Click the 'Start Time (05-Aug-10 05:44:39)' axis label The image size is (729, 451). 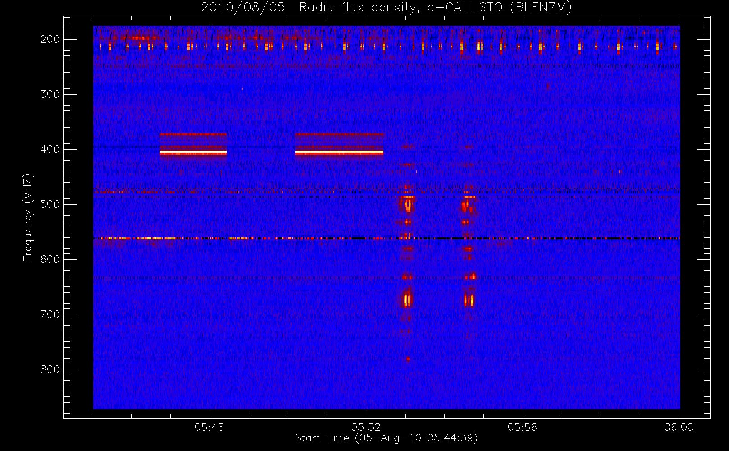(x=386, y=438)
